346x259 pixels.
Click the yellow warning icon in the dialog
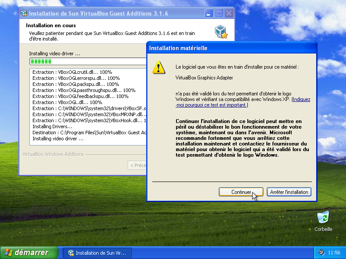click(159, 68)
